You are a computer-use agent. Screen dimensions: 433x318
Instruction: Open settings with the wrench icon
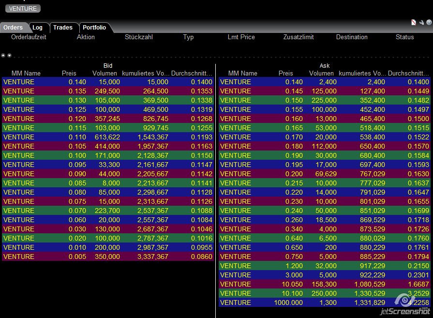coord(421,22)
